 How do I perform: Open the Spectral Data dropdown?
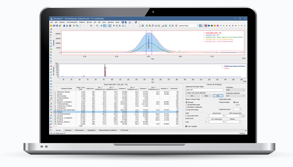coord(188,26)
